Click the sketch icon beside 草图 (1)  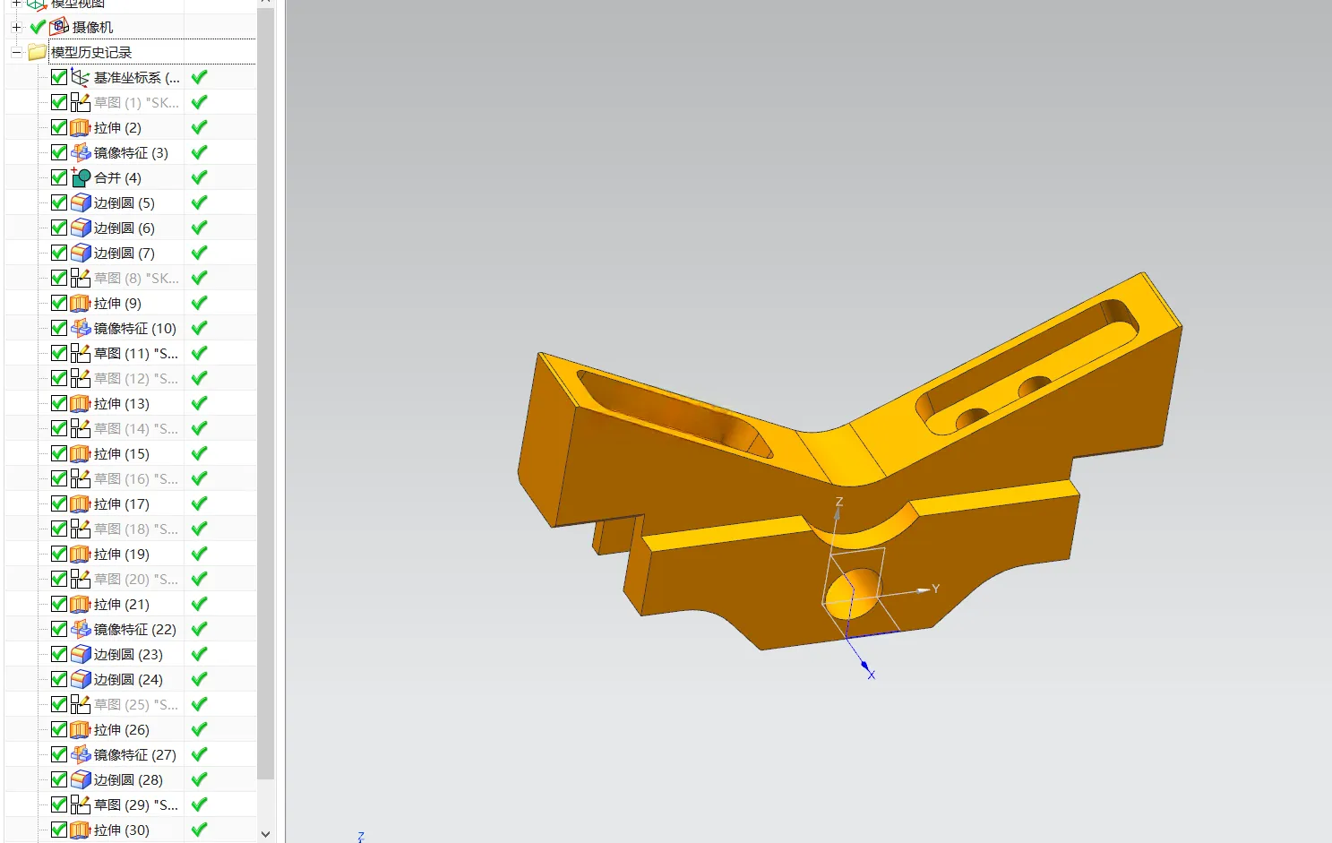pos(81,103)
